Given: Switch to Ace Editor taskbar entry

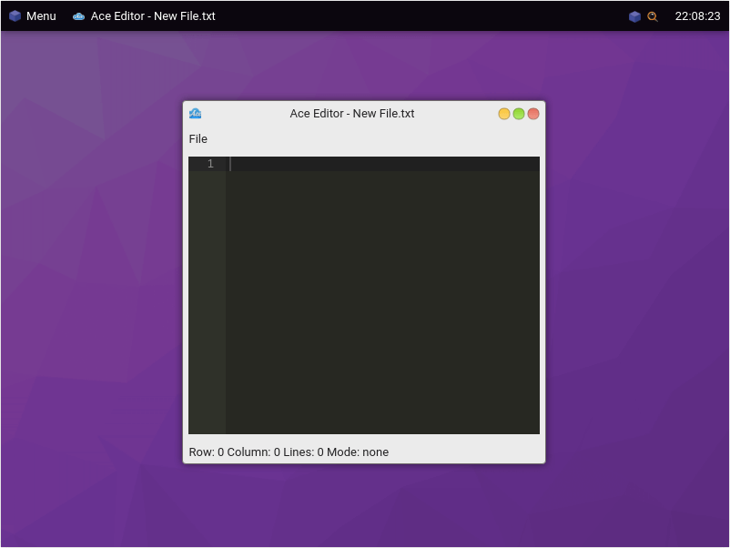Looking at the screenshot, I should pyautogui.click(x=144, y=15).
